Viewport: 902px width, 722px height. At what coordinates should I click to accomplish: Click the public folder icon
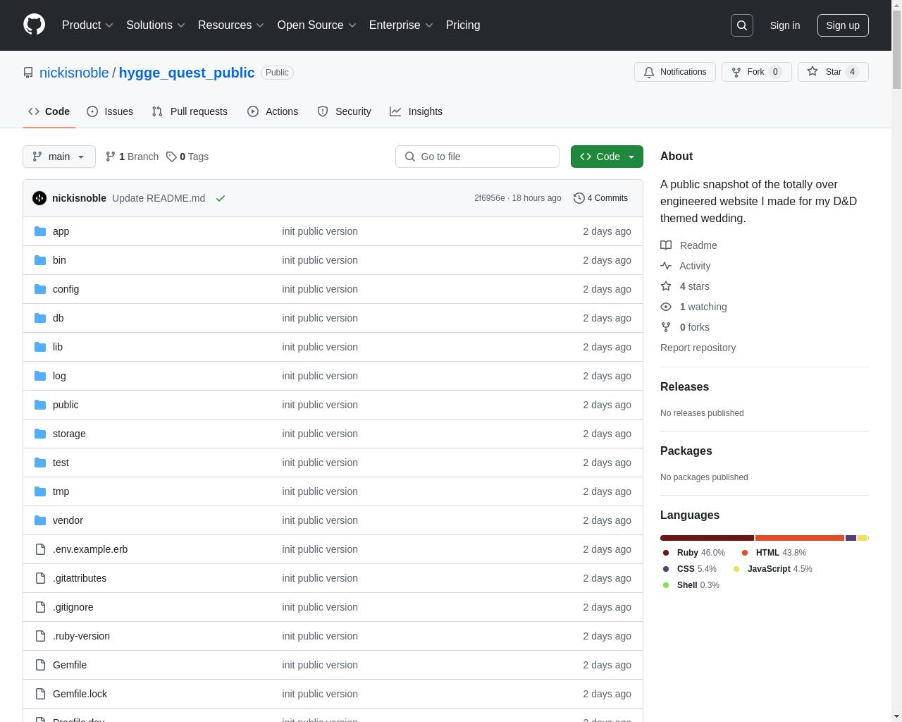[40, 405]
